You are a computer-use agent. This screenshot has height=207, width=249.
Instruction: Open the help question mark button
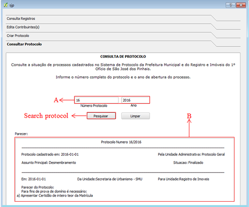230,5
